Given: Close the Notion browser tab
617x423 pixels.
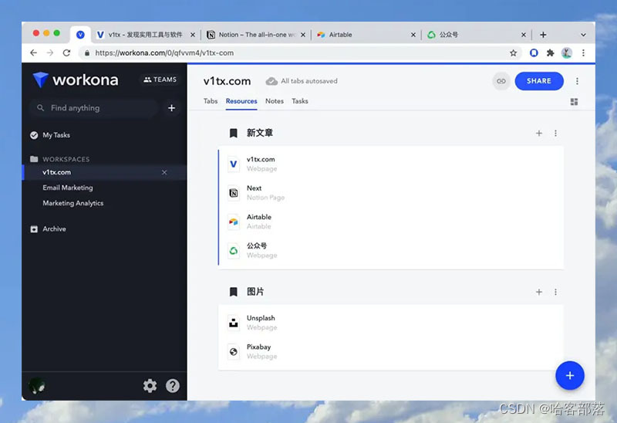Looking at the screenshot, I should 303,35.
